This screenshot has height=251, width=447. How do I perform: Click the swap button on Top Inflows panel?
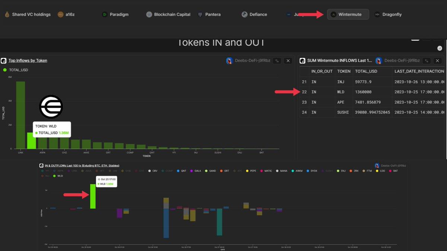point(277,61)
